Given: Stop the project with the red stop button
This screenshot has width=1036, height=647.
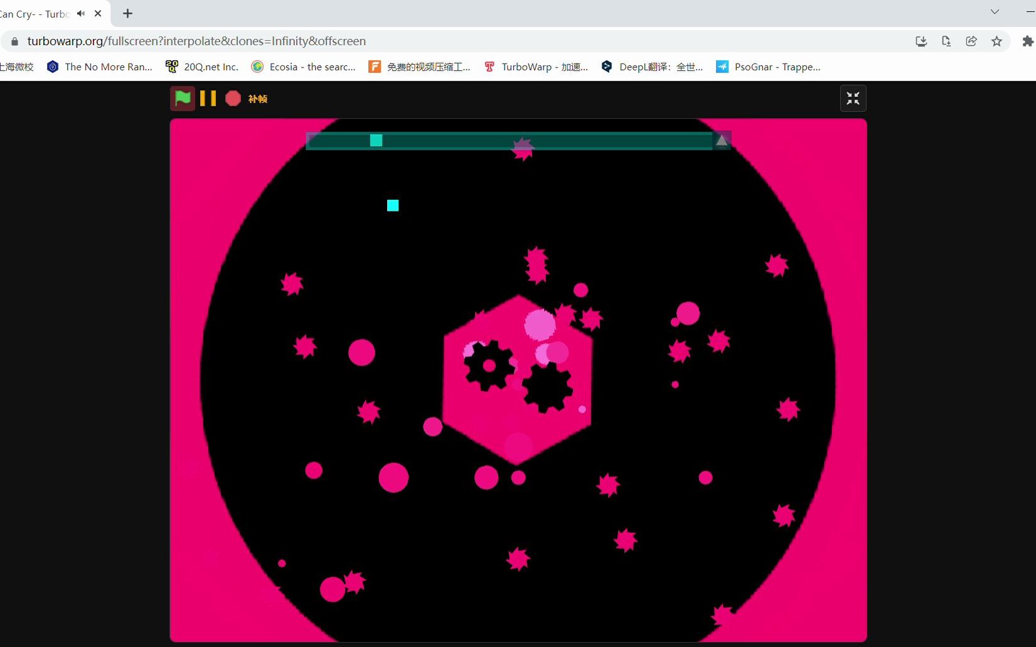Looking at the screenshot, I should [x=233, y=98].
